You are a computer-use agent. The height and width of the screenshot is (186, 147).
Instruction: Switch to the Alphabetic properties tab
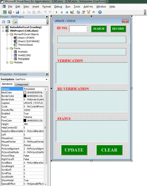click(7, 84)
